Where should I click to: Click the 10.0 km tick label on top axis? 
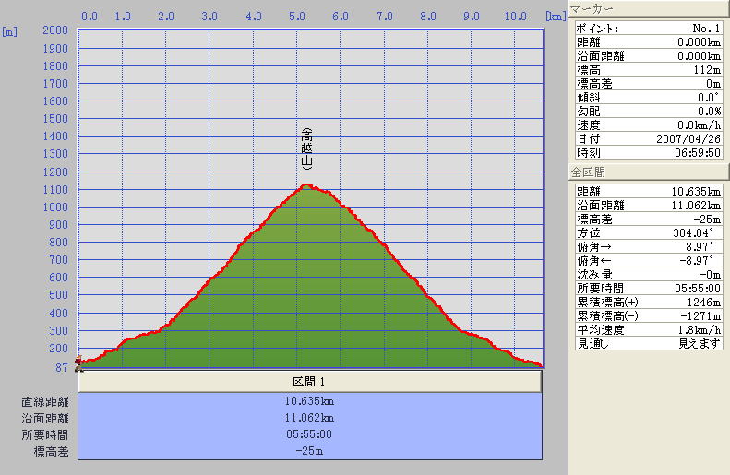[515, 17]
